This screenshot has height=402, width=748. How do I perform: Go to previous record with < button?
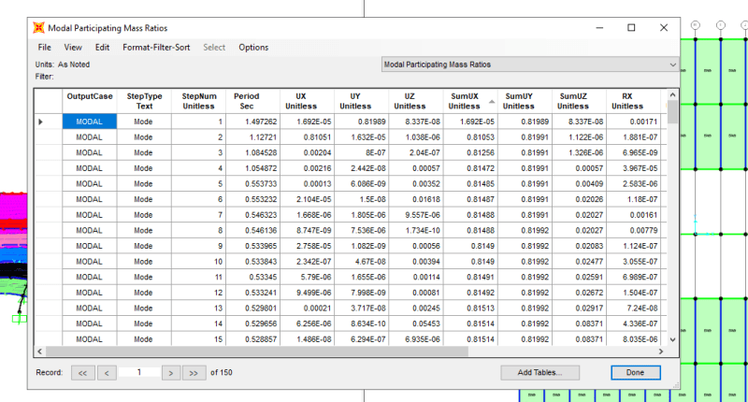click(107, 373)
